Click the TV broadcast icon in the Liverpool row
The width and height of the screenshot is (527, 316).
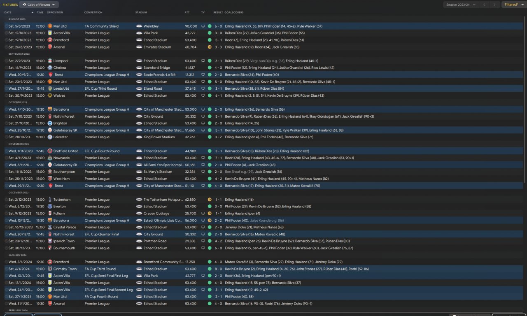point(203,61)
